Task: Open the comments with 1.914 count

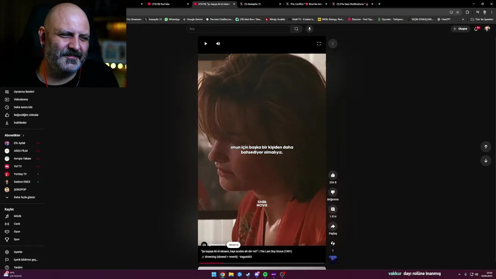Action: [x=333, y=209]
